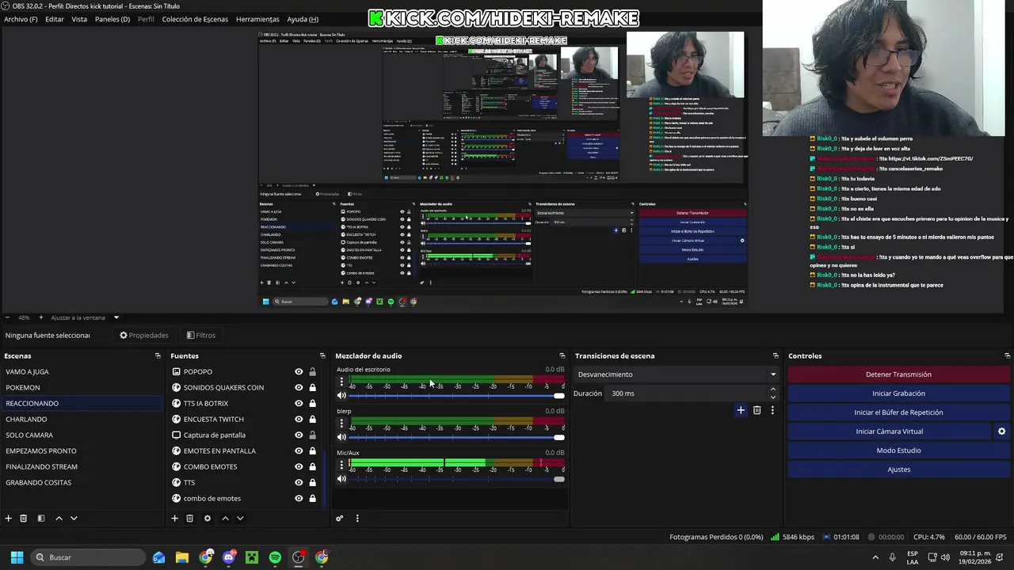Pop out the Fuentes dock
1014x570 pixels.
(322, 356)
